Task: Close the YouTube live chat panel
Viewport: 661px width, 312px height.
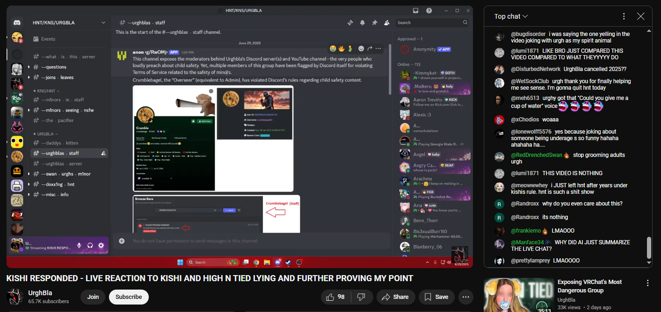Action: tap(641, 16)
